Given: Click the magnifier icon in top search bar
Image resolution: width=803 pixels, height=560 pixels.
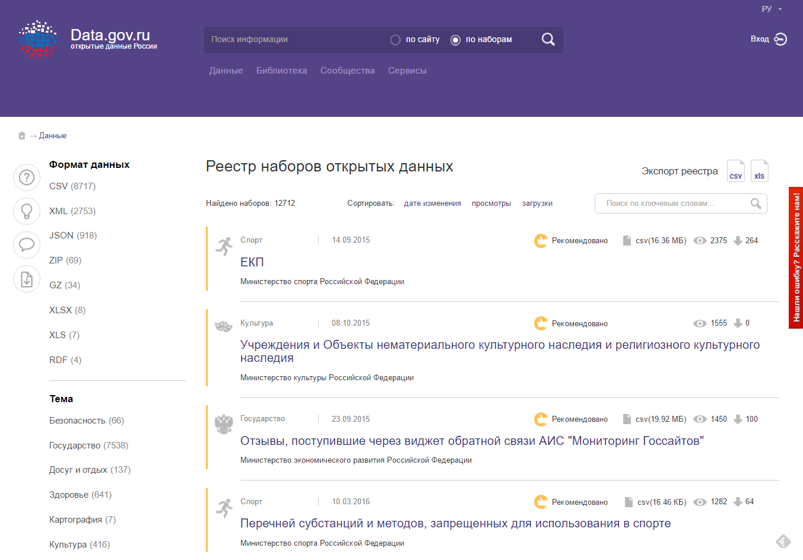Looking at the screenshot, I should pos(548,40).
